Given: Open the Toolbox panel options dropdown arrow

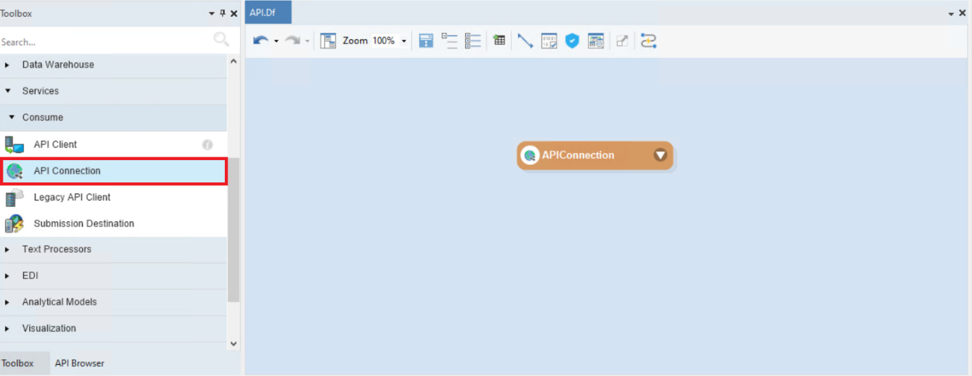Looking at the screenshot, I should 212,13.
